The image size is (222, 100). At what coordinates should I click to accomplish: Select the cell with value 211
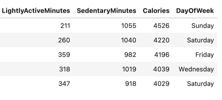(65, 26)
